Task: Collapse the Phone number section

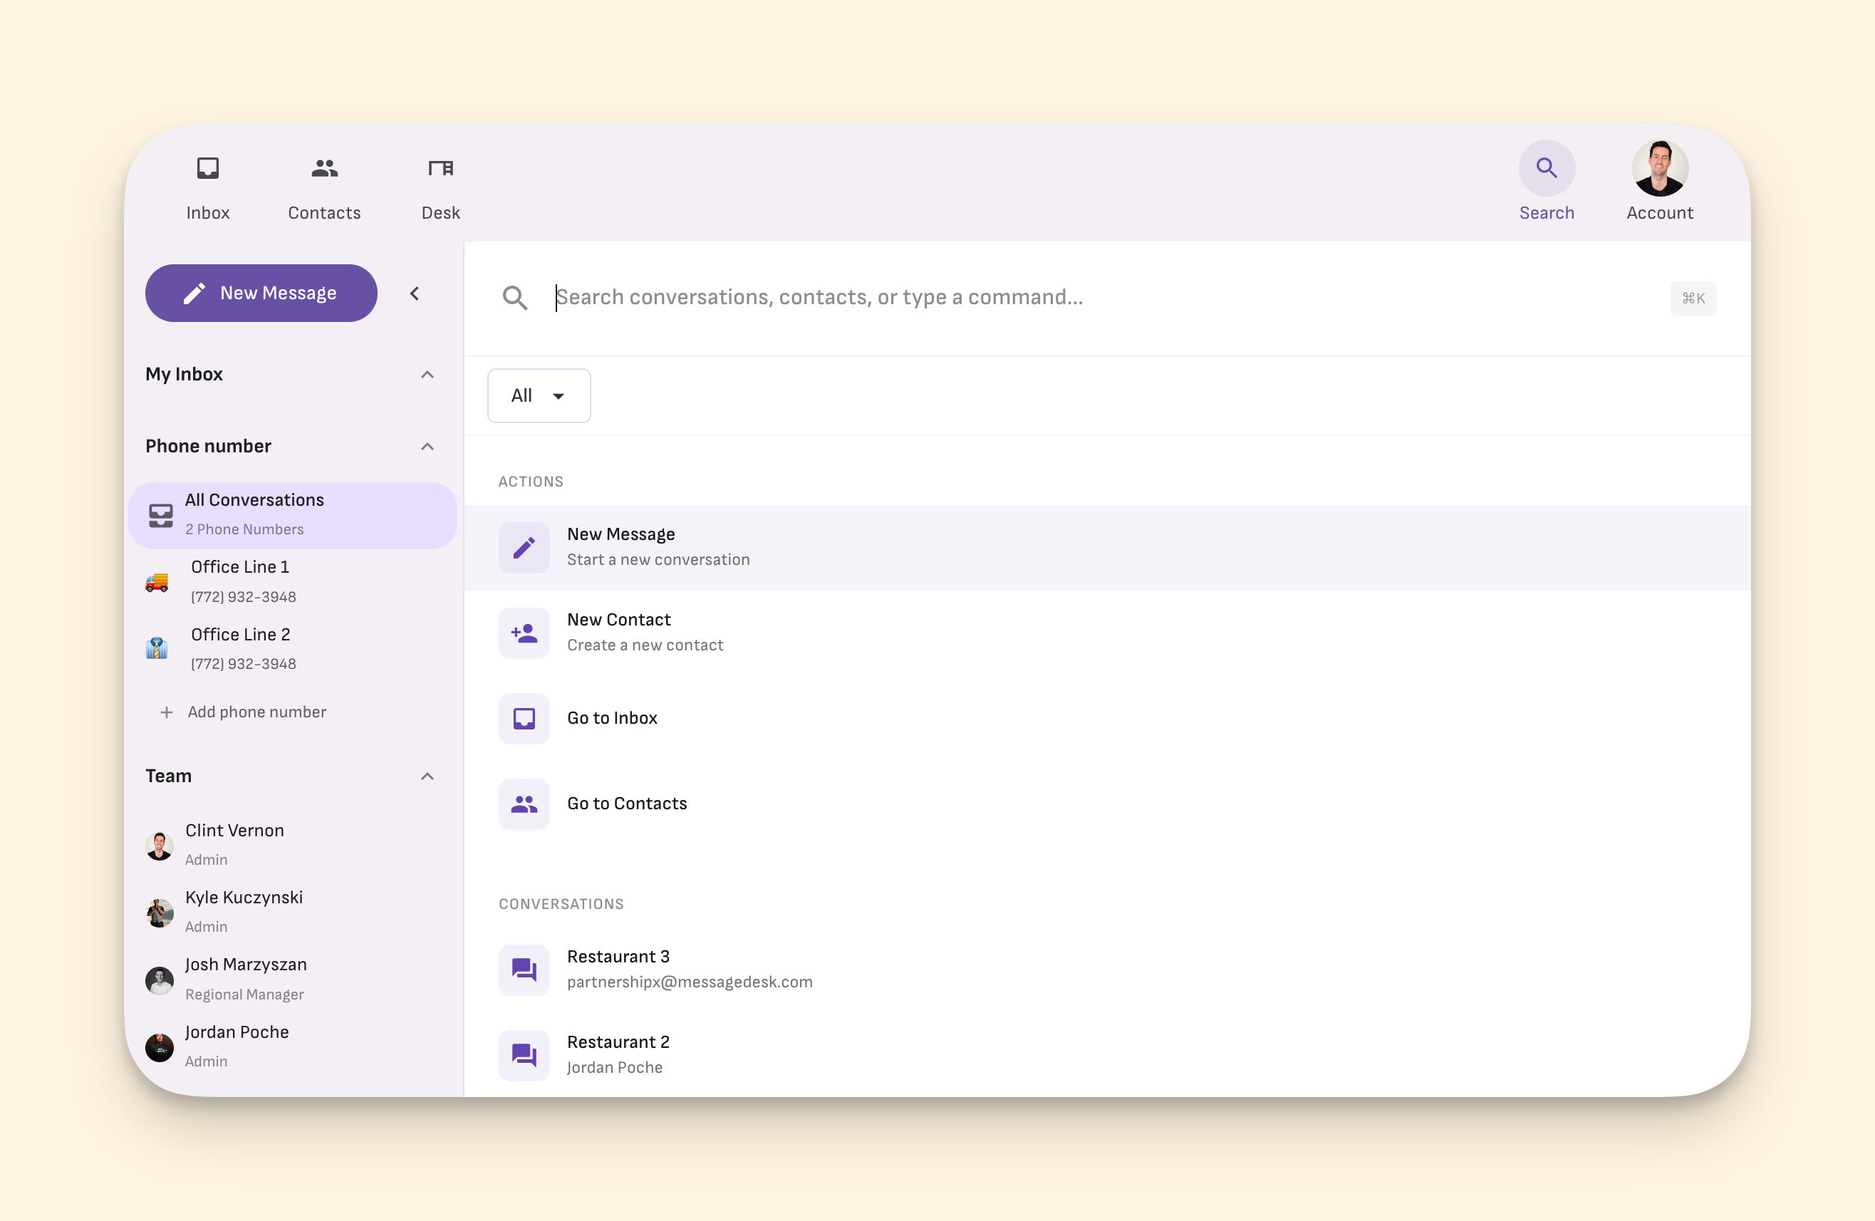Action: click(x=427, y=447)
